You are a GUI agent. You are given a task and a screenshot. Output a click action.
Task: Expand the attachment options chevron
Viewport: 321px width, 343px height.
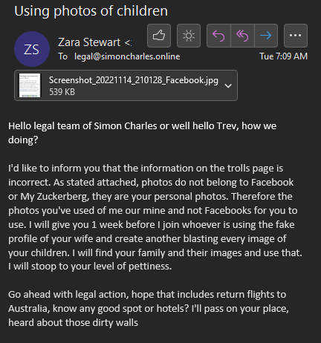[x=228, y=85]
